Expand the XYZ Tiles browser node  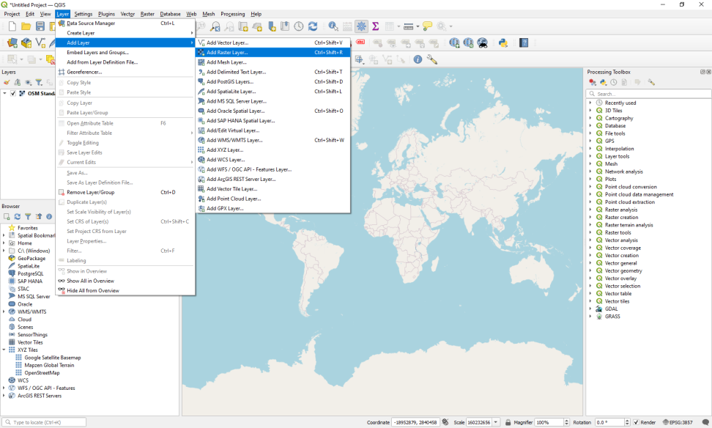(4, 350)
